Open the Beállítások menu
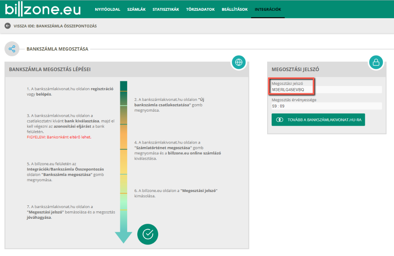 point(235,10)
